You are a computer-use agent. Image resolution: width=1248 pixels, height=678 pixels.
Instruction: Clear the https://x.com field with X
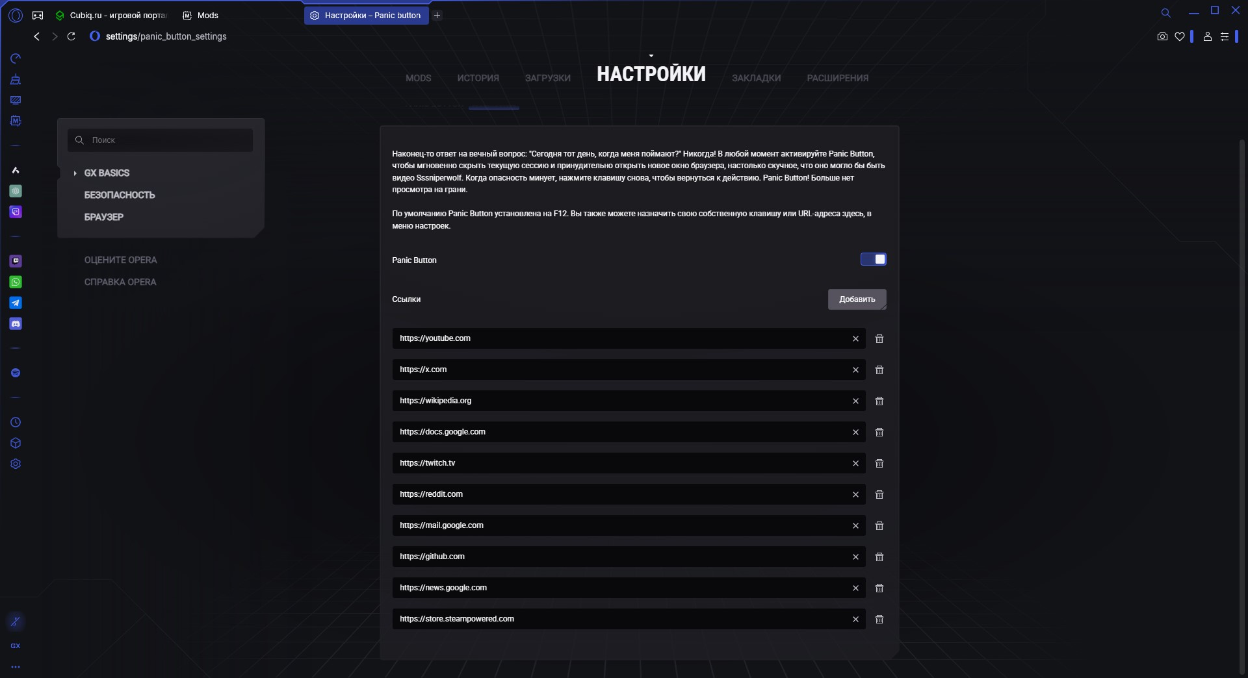tap(855, 370)
